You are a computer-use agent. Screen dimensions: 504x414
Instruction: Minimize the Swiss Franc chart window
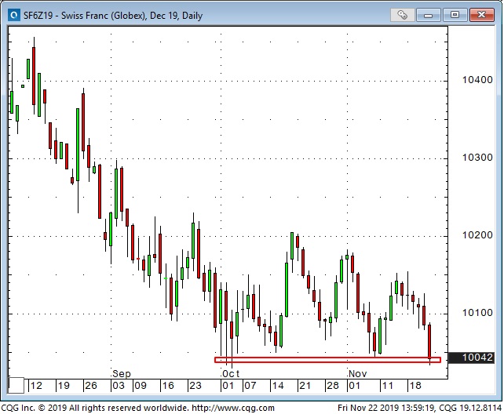click(428, 14)
